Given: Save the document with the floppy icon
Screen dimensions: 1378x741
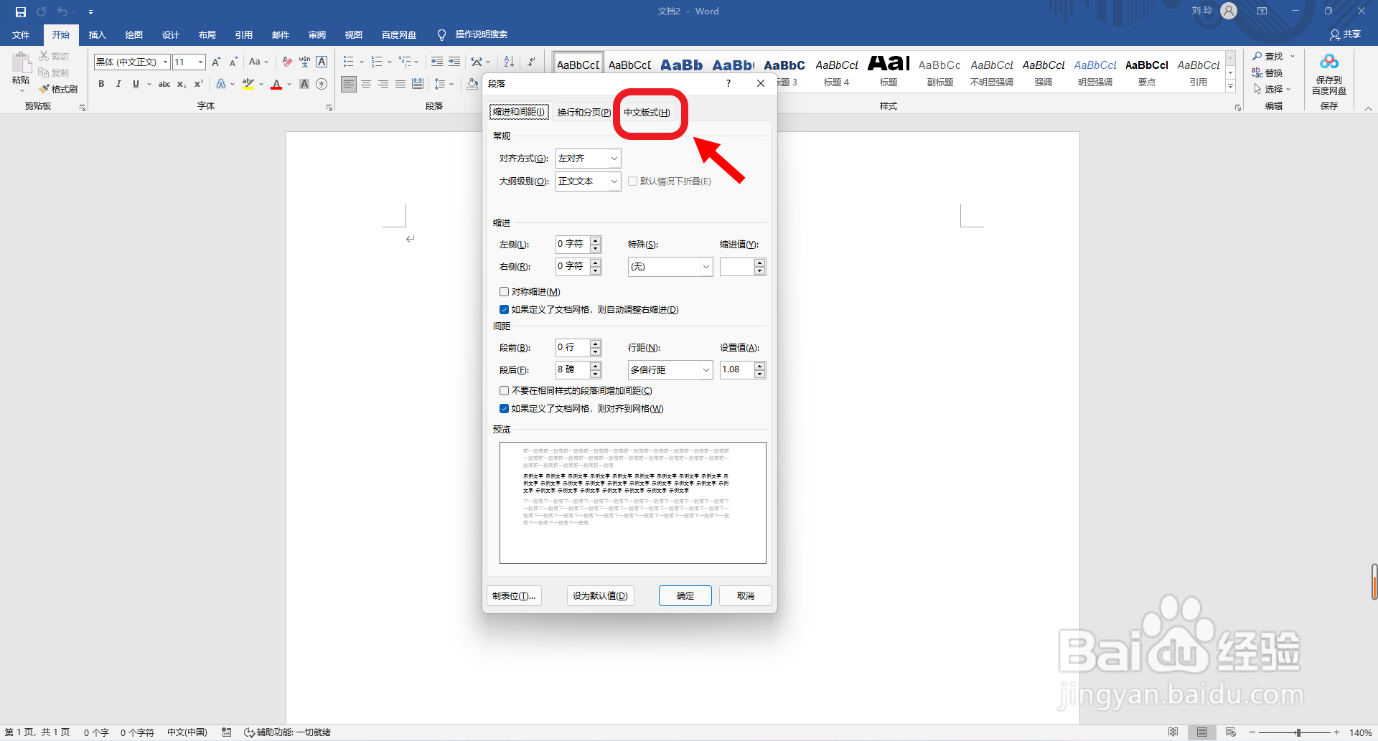Looking at the screenshot, I should (x=21, y=11).
